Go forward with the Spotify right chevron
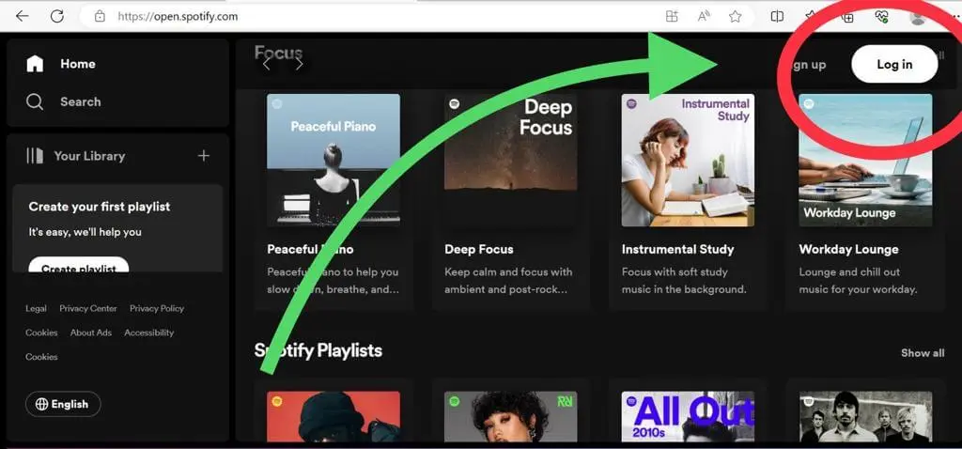The height and width of the screenshot is (449, 962). point(299,64)
